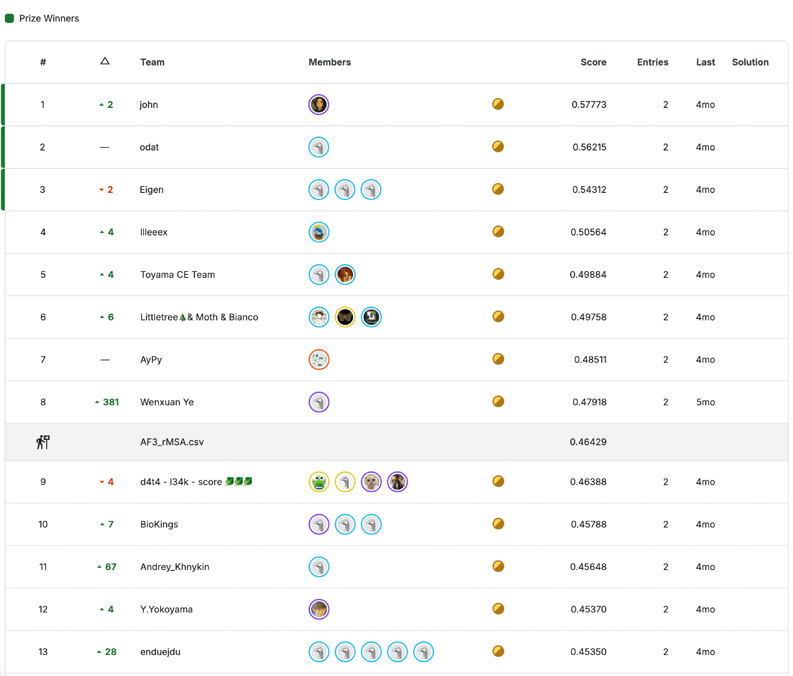Click AyPy's orange-ringed avatar
Screen dimensions: 793x676
319,359
